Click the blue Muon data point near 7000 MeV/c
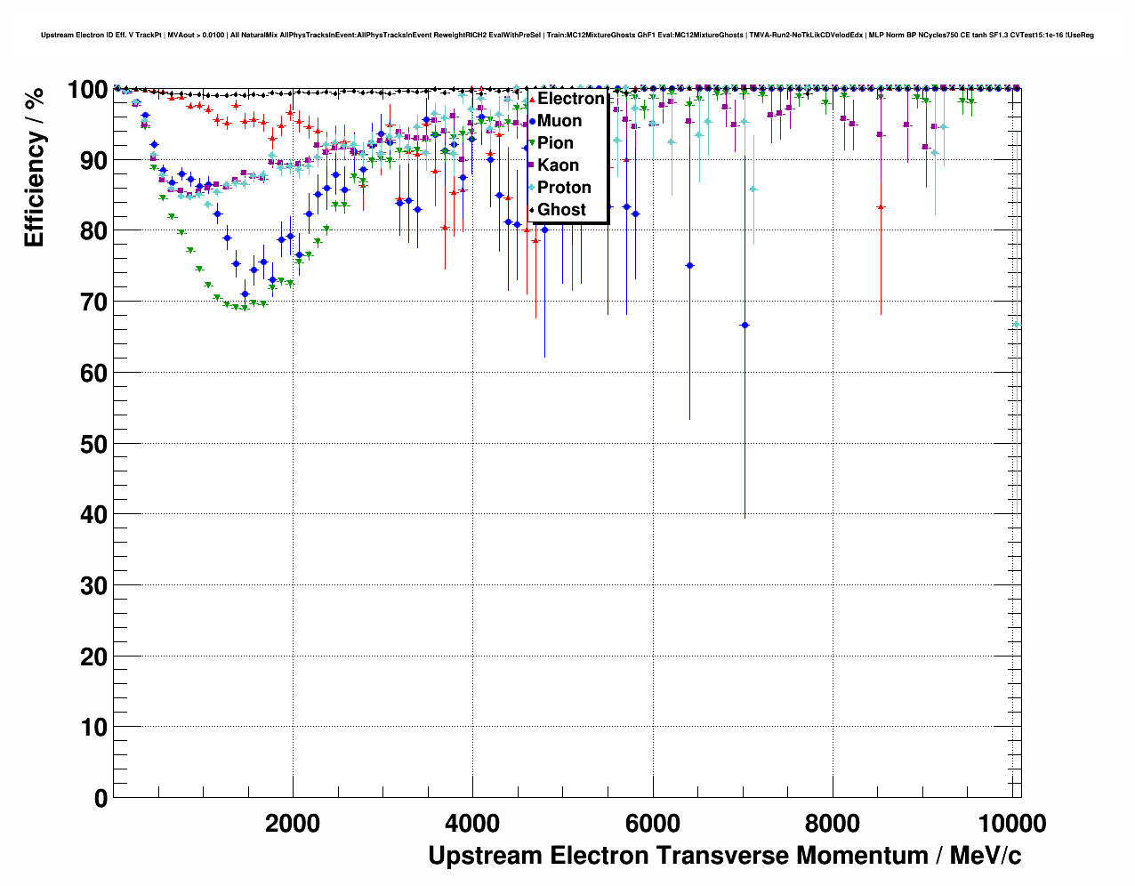Screen dimensions: 1135x886 click(745, 326)
